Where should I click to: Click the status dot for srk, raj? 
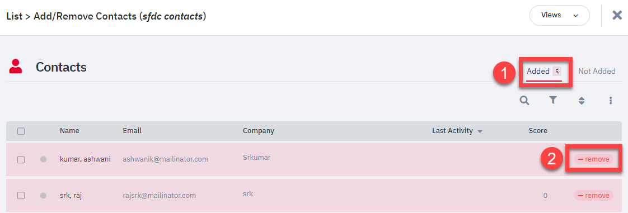point(43,196)
